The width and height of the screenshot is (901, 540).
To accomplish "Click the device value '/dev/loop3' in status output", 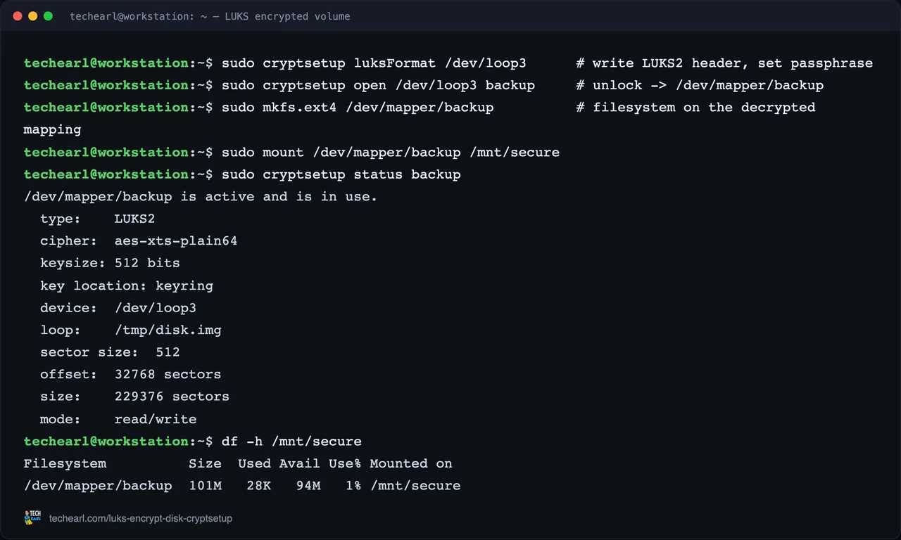I will (156, 308).
